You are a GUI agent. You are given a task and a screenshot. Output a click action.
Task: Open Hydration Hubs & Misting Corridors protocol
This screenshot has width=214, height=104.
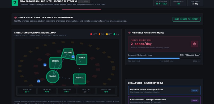[164, 91]
